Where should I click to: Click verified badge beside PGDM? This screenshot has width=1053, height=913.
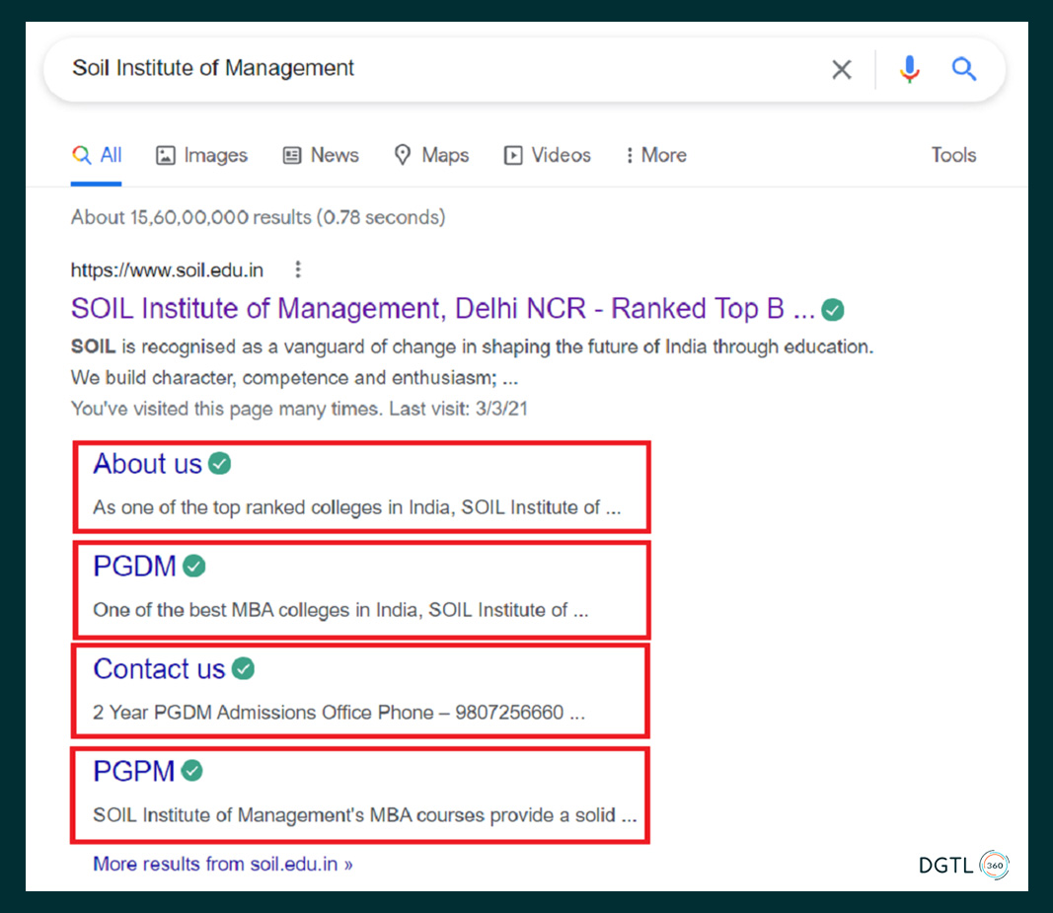(194, 566)
